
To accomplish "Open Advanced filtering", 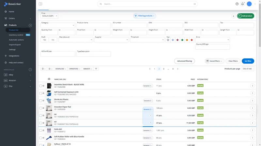I will [184, 61].
